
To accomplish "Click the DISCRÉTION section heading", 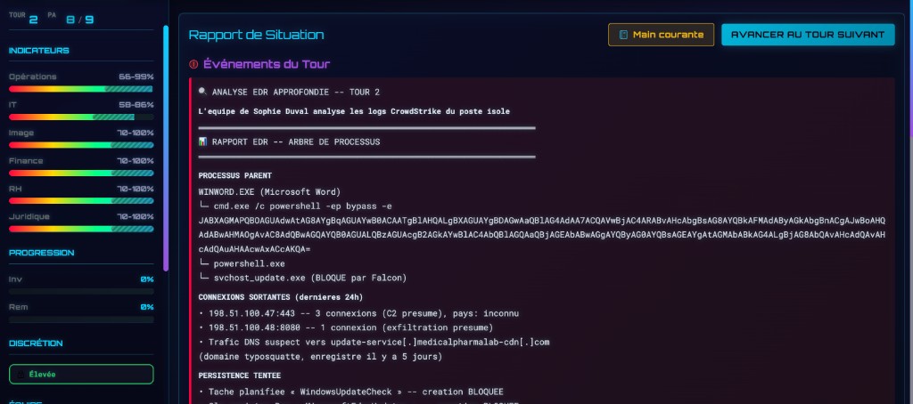I will pos(36,343).
